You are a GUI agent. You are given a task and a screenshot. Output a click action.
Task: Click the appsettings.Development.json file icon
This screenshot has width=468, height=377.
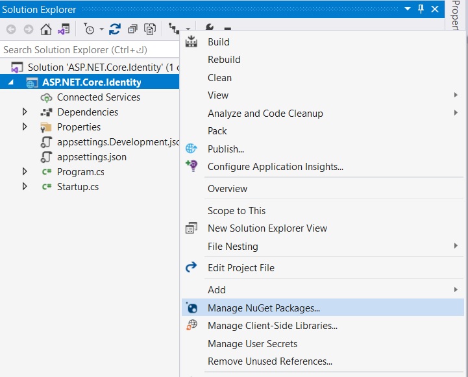(x=46, y=142)
